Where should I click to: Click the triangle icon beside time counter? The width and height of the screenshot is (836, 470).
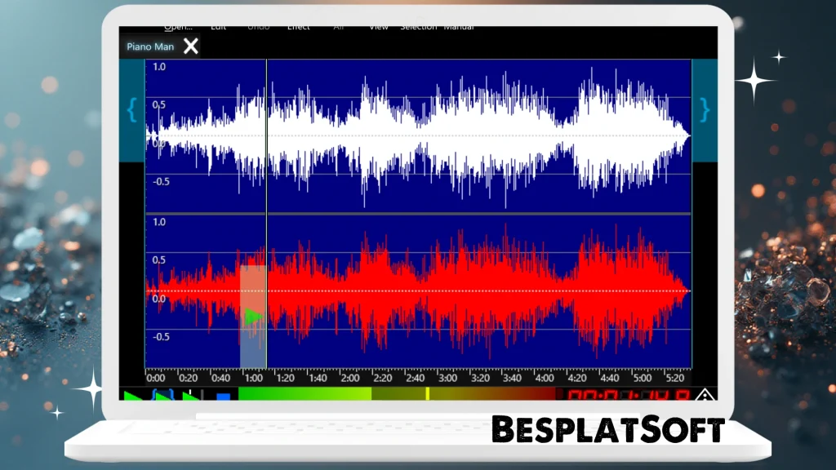[x=704, y=396]
